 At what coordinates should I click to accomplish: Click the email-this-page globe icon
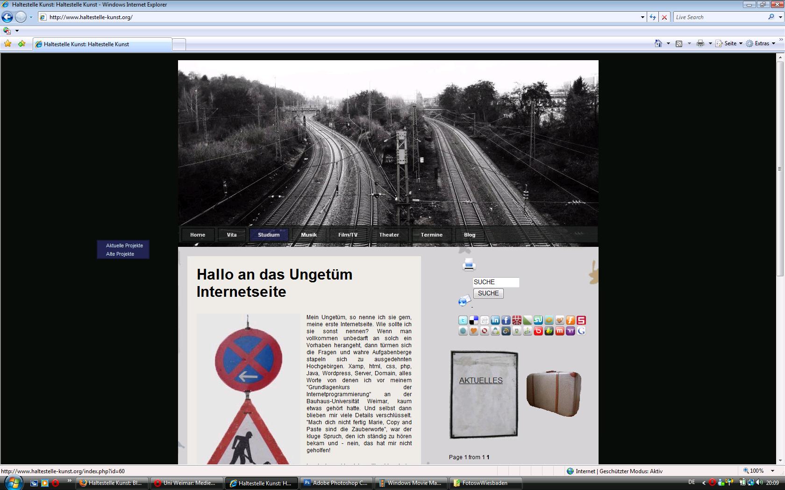464,301
